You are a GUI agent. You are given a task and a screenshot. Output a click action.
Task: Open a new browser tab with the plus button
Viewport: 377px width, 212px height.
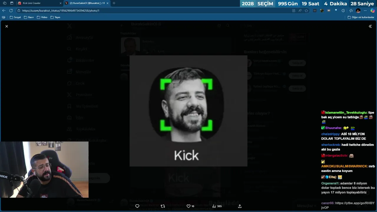pyautogui.click(x=114, y=3)
